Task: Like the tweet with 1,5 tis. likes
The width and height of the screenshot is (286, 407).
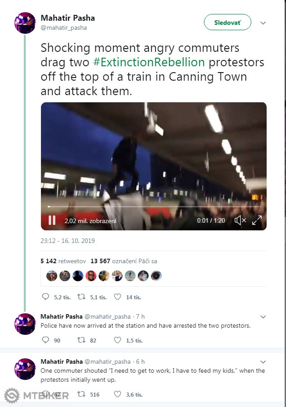Action: tap(118, 340)
